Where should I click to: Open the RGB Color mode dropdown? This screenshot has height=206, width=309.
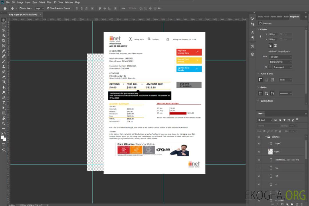[280, 57]
